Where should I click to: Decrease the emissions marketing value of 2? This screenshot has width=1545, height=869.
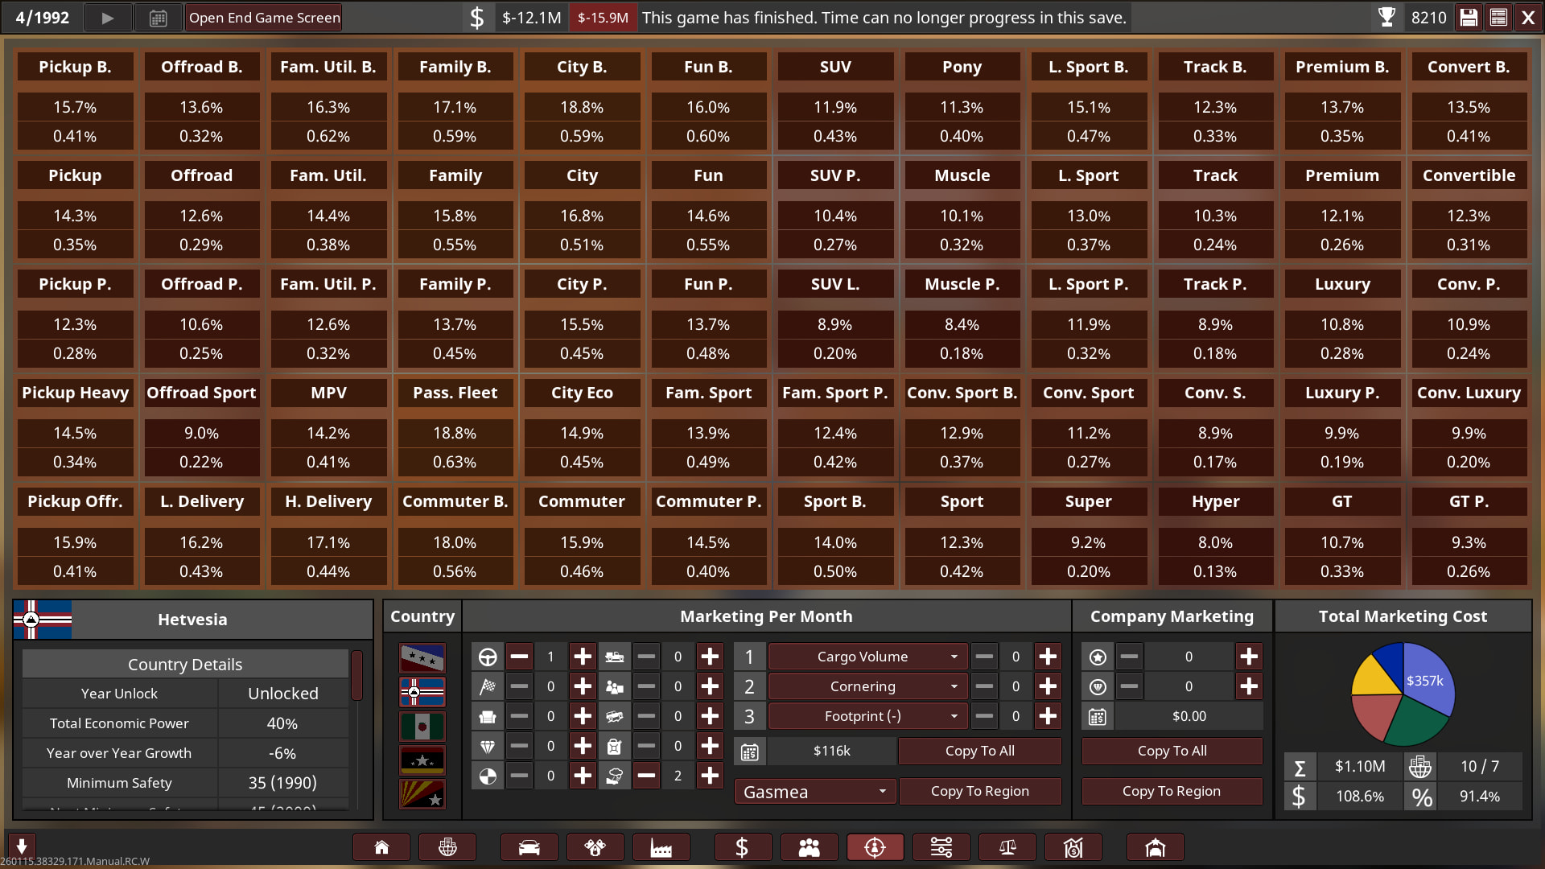[x=646, y=776]
